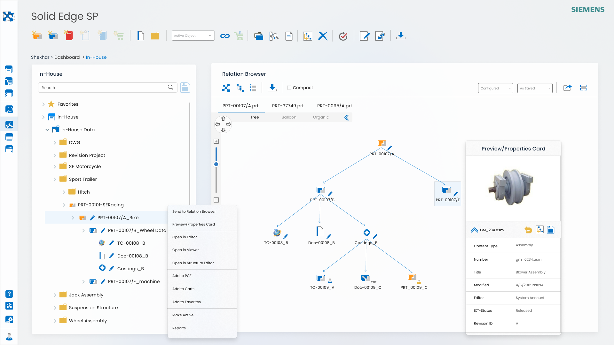Go to Dashboard breadcrumb
The image size is (614, 345).
tap(67, 57)
